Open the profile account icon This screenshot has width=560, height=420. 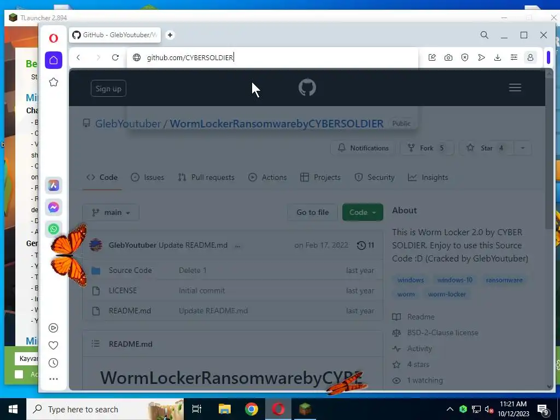click(x=530, y=57)
